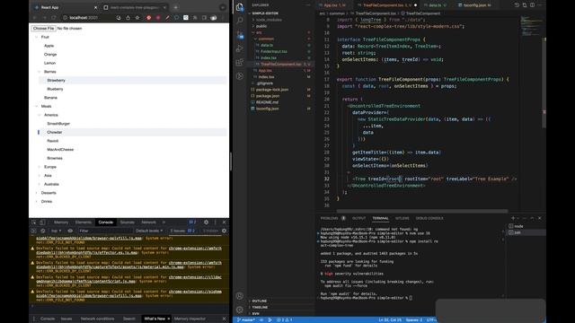Click the split editor icon in VS Code
Screen dimensions: 575x323
coord(532,5)
